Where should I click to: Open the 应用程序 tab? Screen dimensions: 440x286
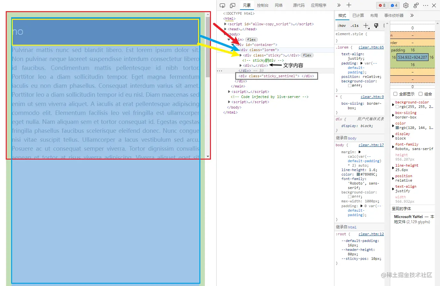pyautogui.click(x=318, y=5)
